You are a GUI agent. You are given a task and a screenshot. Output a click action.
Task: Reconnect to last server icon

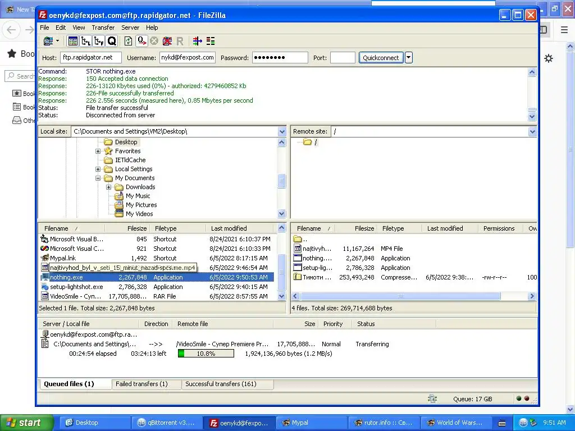(x=180, y=41)
